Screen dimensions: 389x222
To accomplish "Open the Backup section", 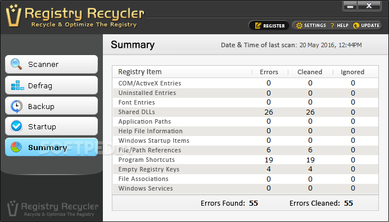I will click(x=51, y=106).
